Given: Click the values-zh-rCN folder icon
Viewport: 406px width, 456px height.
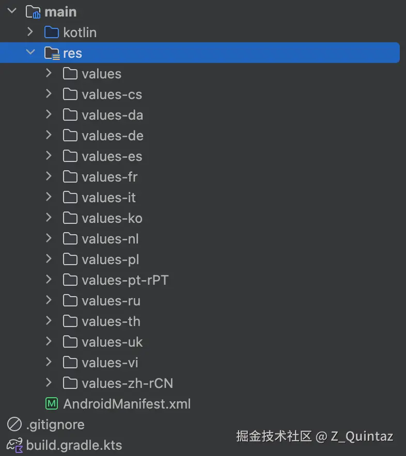Looking at the screenshot, I should pyautogui.click(x=70, y=383).
